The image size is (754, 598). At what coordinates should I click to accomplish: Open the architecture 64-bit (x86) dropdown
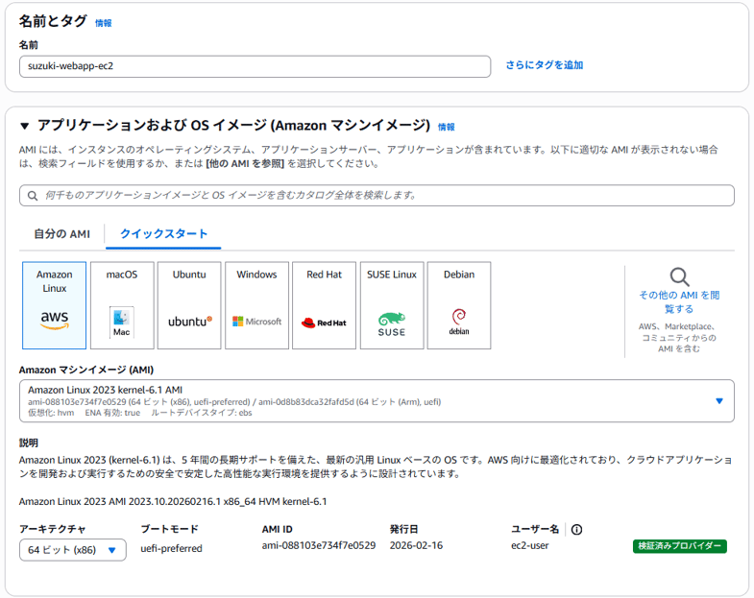coord(73,550)
